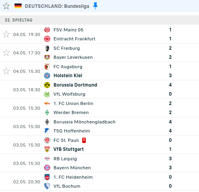Screen dimensions: 199x192
Task: Open the RB Leipzig vs Bayern München match
Action: point(99,163)
